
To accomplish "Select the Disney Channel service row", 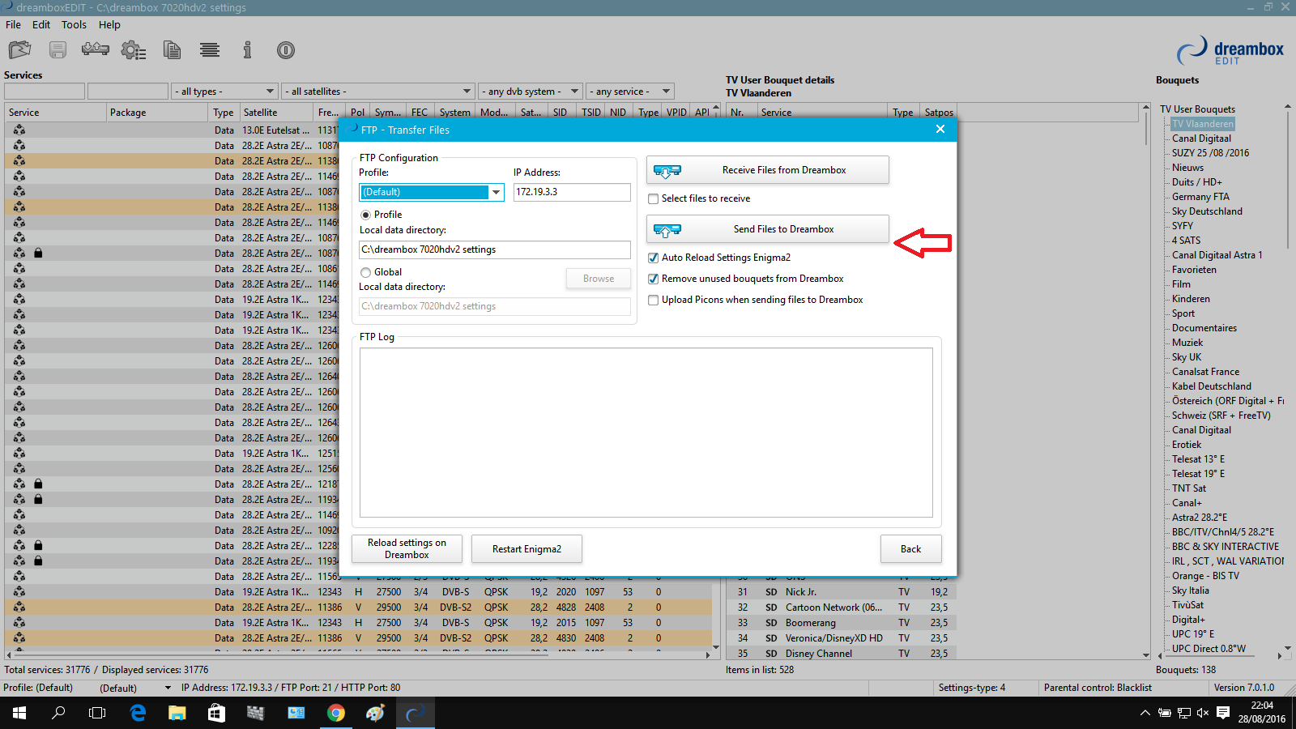I will coord(841,654).
